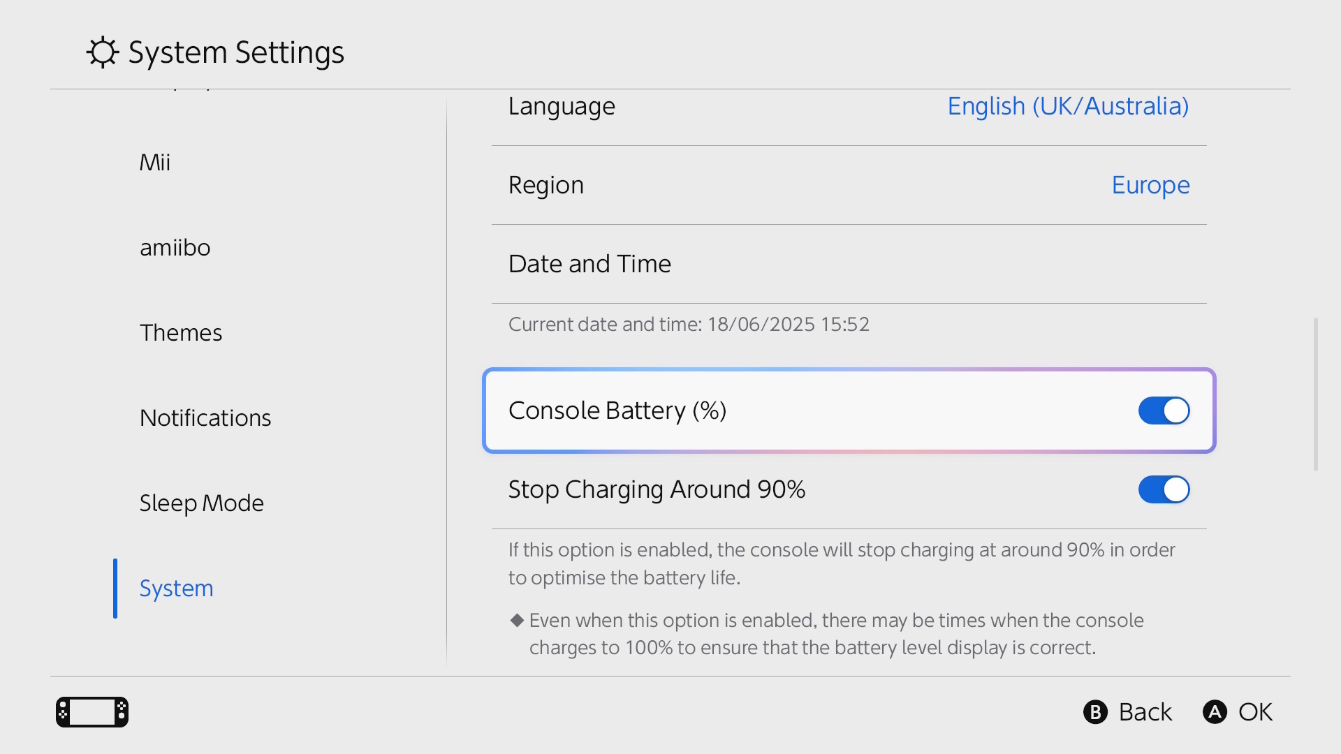Screen dimensions: 1341x754
Task: Change the Region Europe value
Action: (1150, 185)
